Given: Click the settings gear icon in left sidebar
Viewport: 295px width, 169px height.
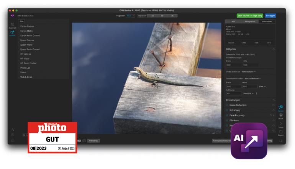Looking at the screenshot, I should (13, 135).
